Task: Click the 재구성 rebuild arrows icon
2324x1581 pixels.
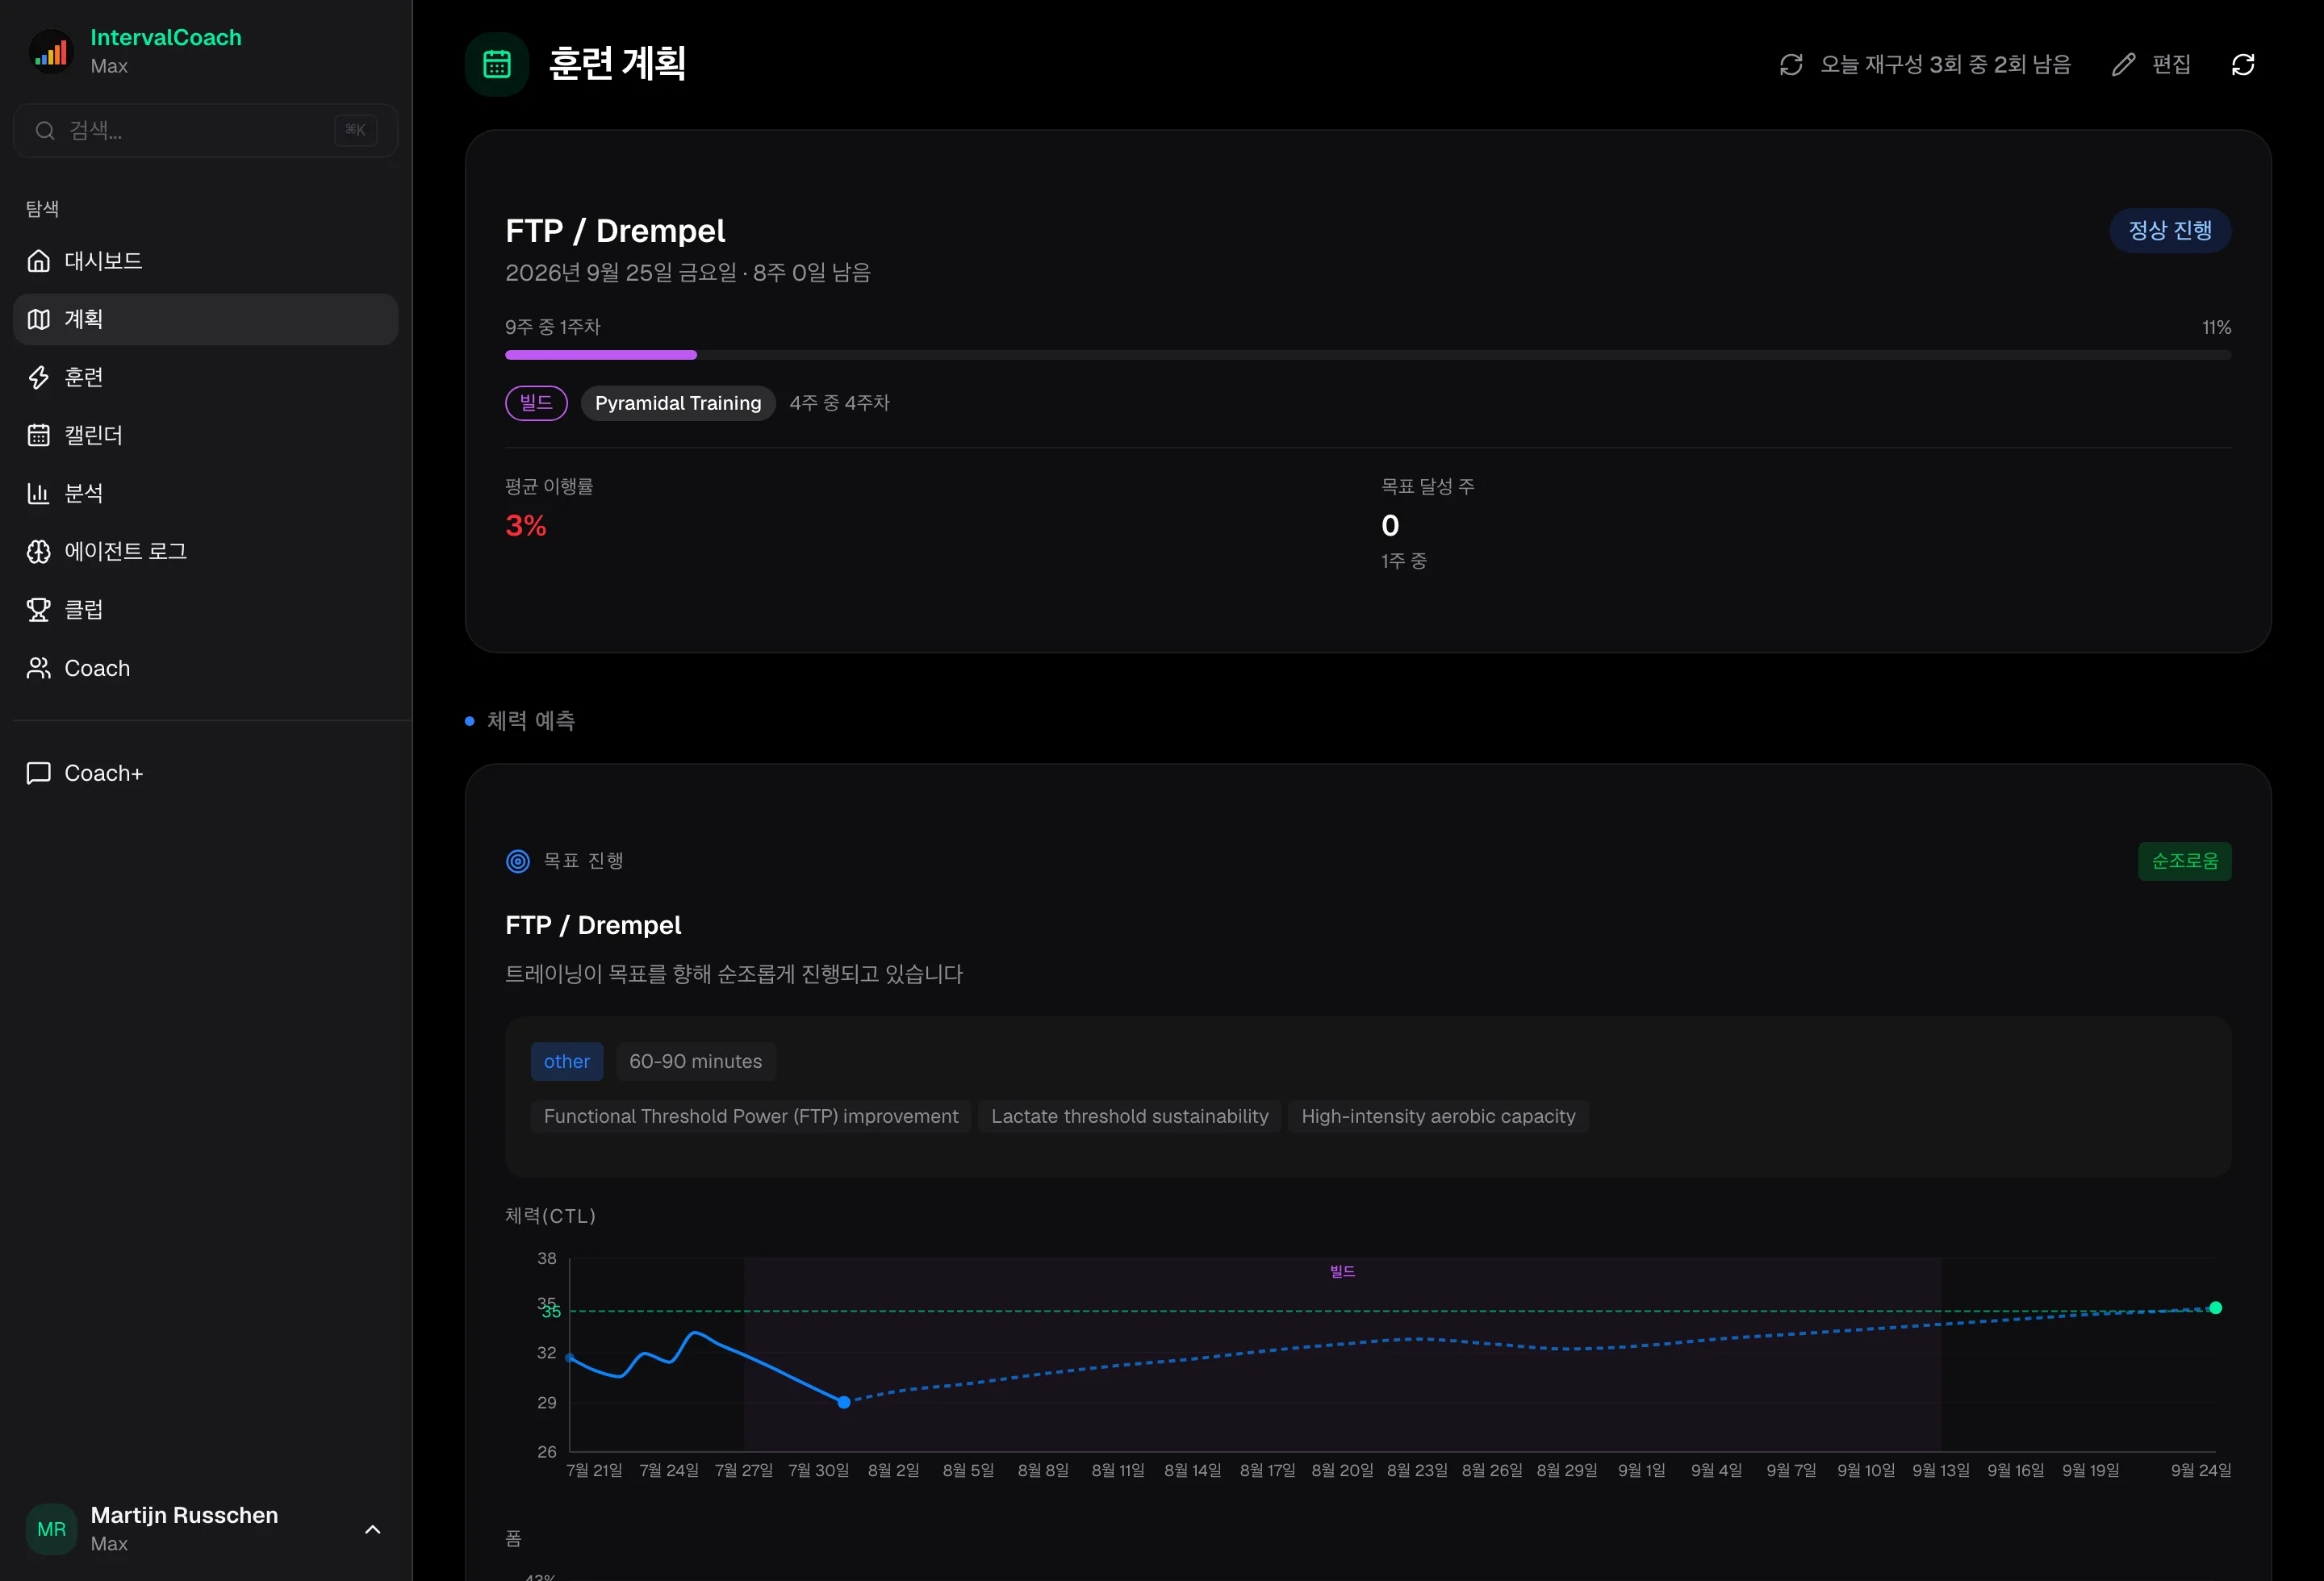Action: coord(1791,64)
